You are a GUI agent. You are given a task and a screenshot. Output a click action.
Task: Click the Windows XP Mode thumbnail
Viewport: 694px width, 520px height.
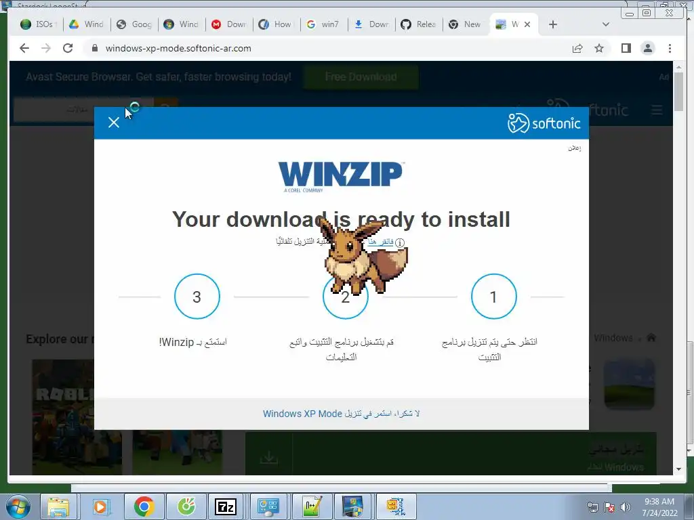pos(629,384)
